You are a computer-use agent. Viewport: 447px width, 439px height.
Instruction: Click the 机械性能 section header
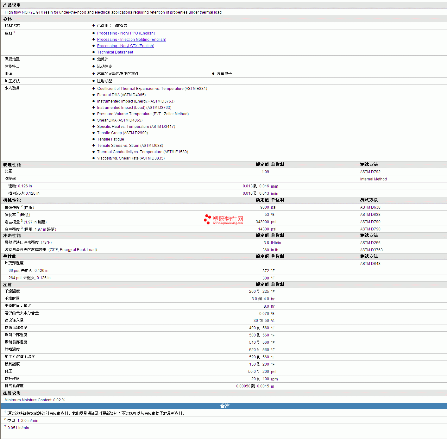pyautogui.click(x=12, y=200)
